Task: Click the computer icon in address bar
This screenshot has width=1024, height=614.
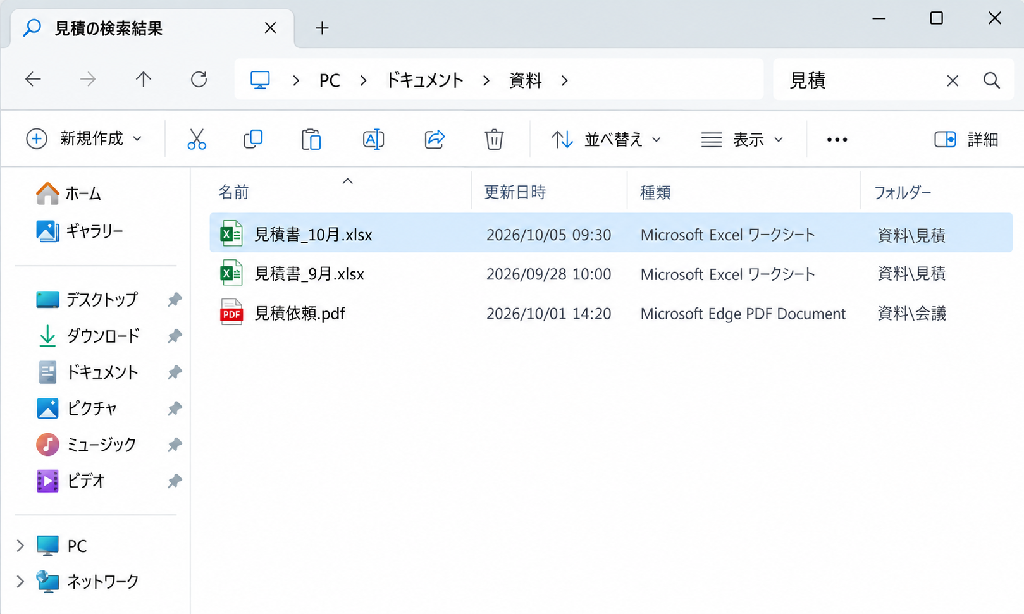Action: pos(260,80)
